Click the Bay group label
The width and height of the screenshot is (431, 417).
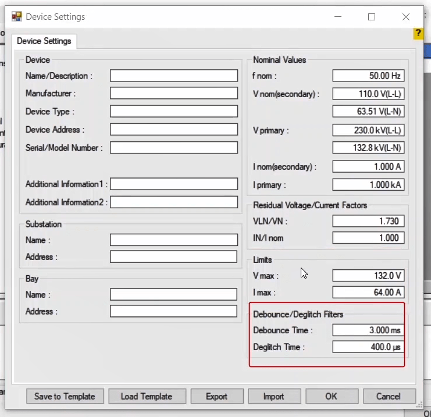coord(32,279)
